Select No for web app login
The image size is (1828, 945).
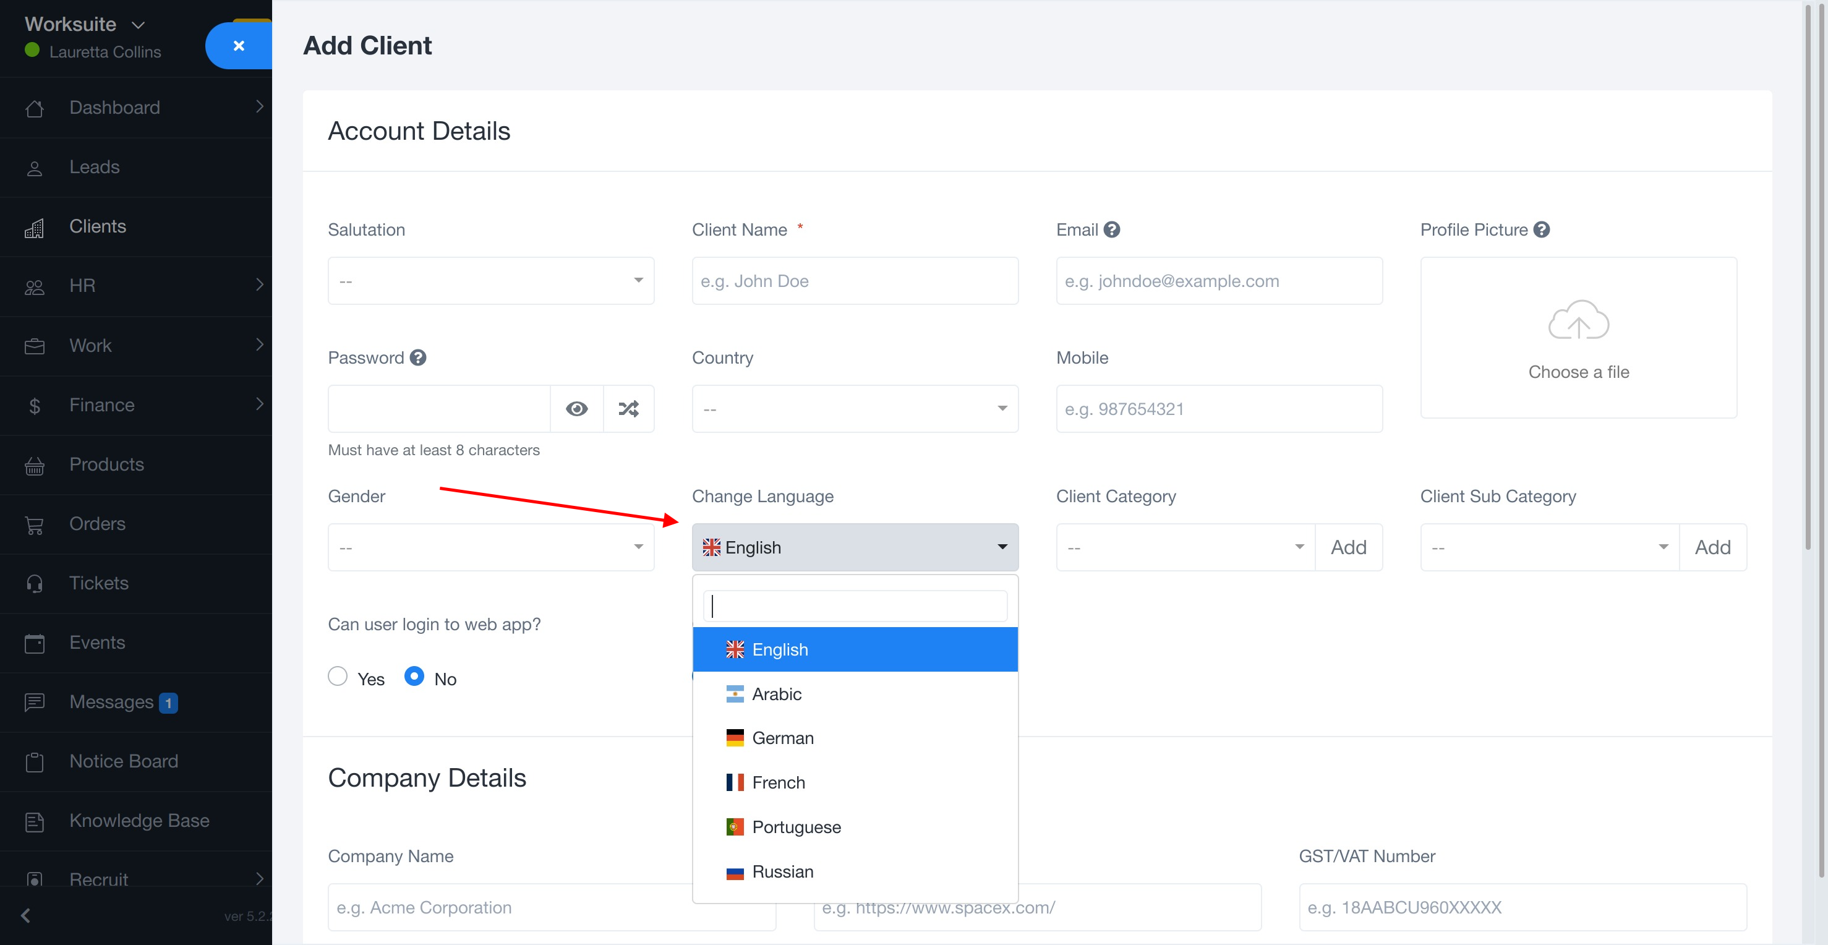[414, 676]
